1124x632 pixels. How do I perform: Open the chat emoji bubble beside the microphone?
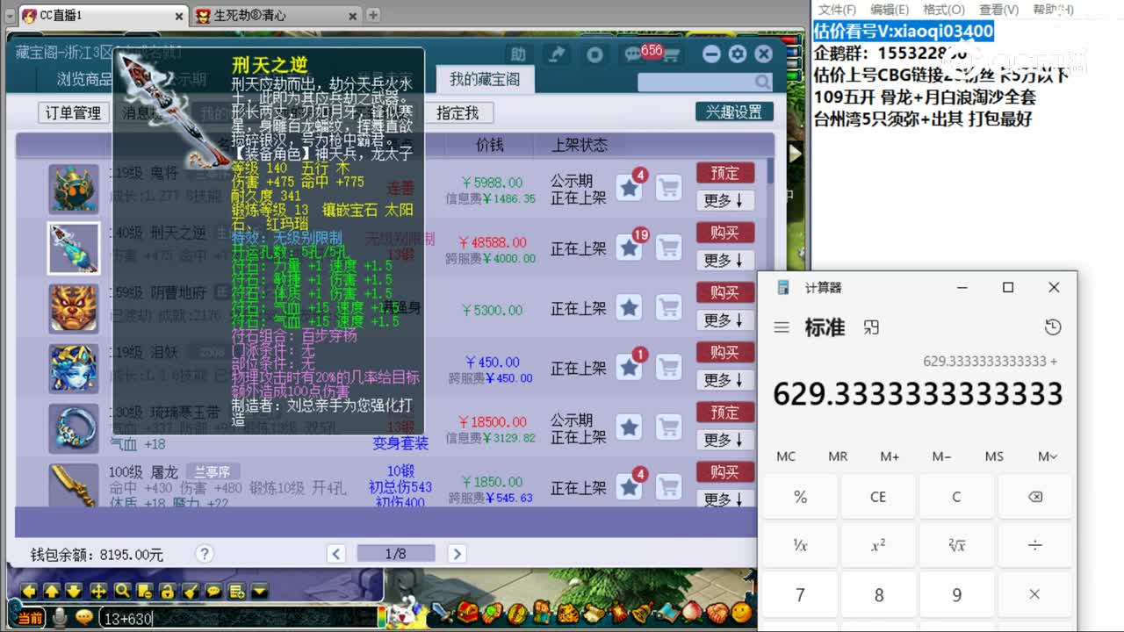click(83, 618)
